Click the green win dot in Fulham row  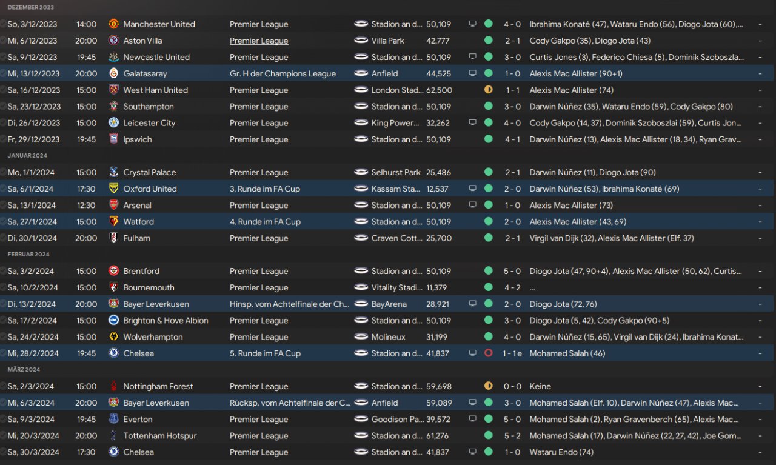(x=489, y=238)
